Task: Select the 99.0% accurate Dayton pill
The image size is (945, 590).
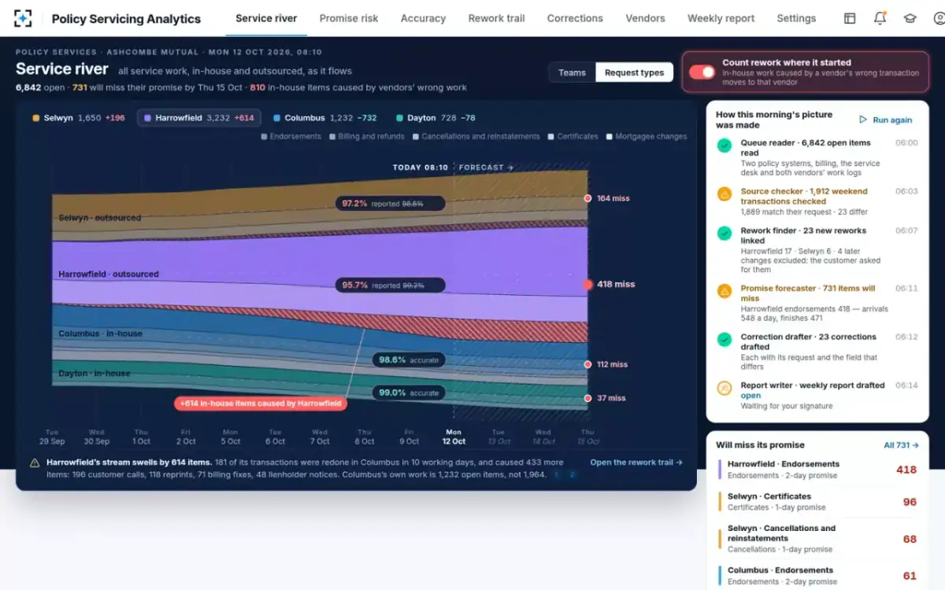Action: (x=408, y=393)
